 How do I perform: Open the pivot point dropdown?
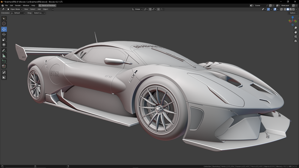[146, 9]
